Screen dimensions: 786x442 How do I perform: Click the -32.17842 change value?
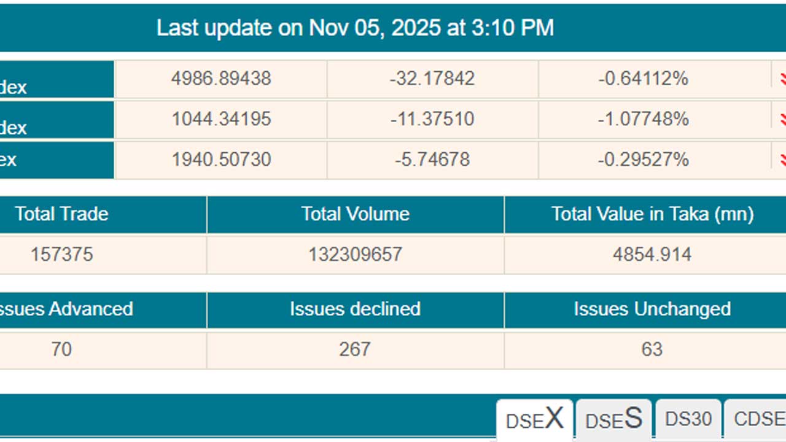pos(432,79)
